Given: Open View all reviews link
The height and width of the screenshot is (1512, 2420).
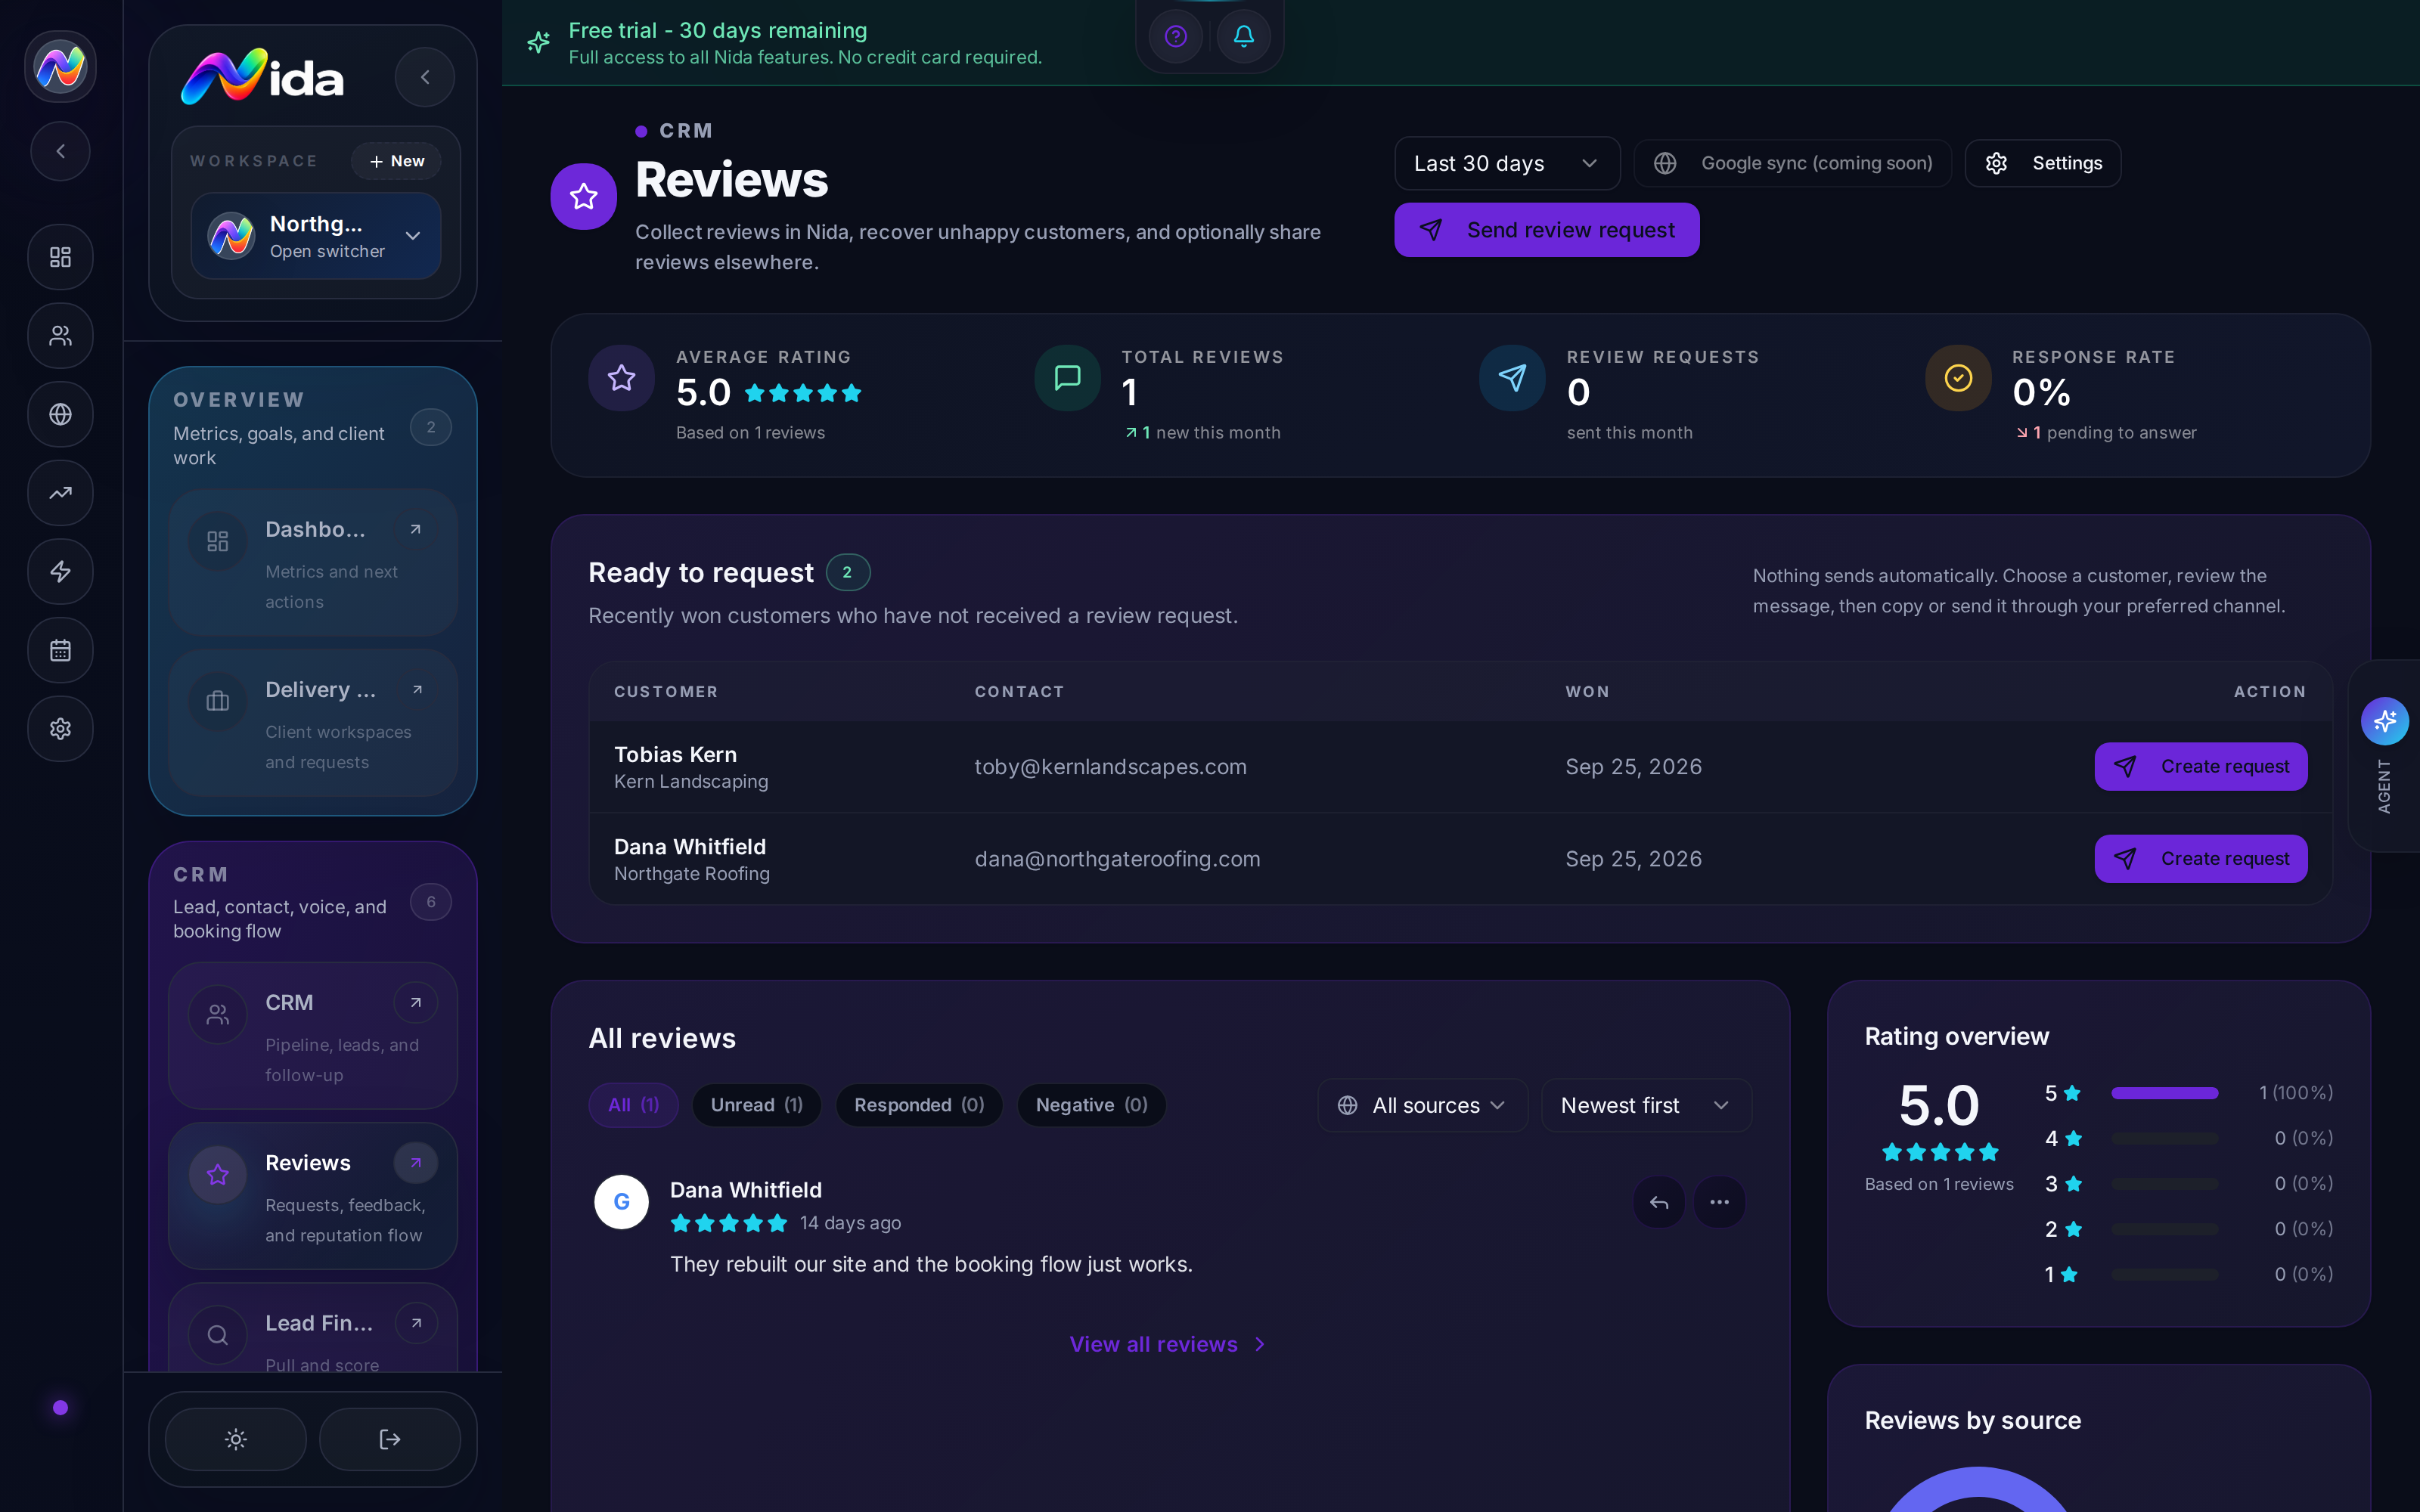Looking at the screenshot, I should click(1168, 1344).
